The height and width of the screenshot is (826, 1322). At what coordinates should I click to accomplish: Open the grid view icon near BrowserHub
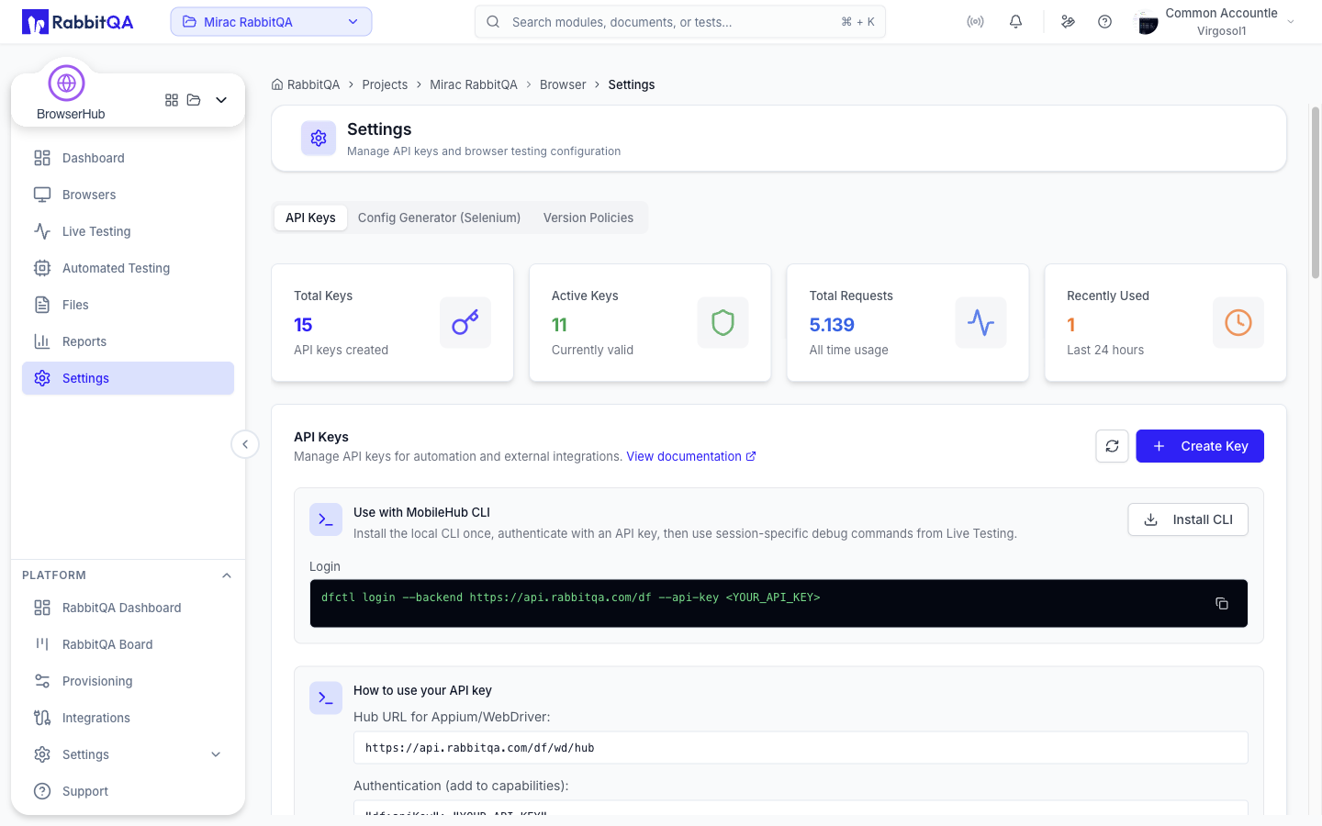pos(172,100)
